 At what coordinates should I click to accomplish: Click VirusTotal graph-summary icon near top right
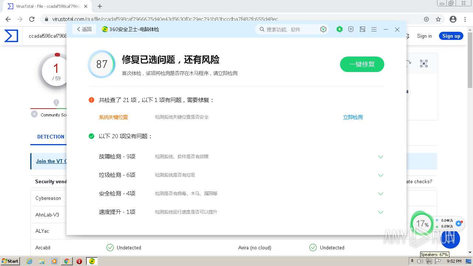(424, 64)
